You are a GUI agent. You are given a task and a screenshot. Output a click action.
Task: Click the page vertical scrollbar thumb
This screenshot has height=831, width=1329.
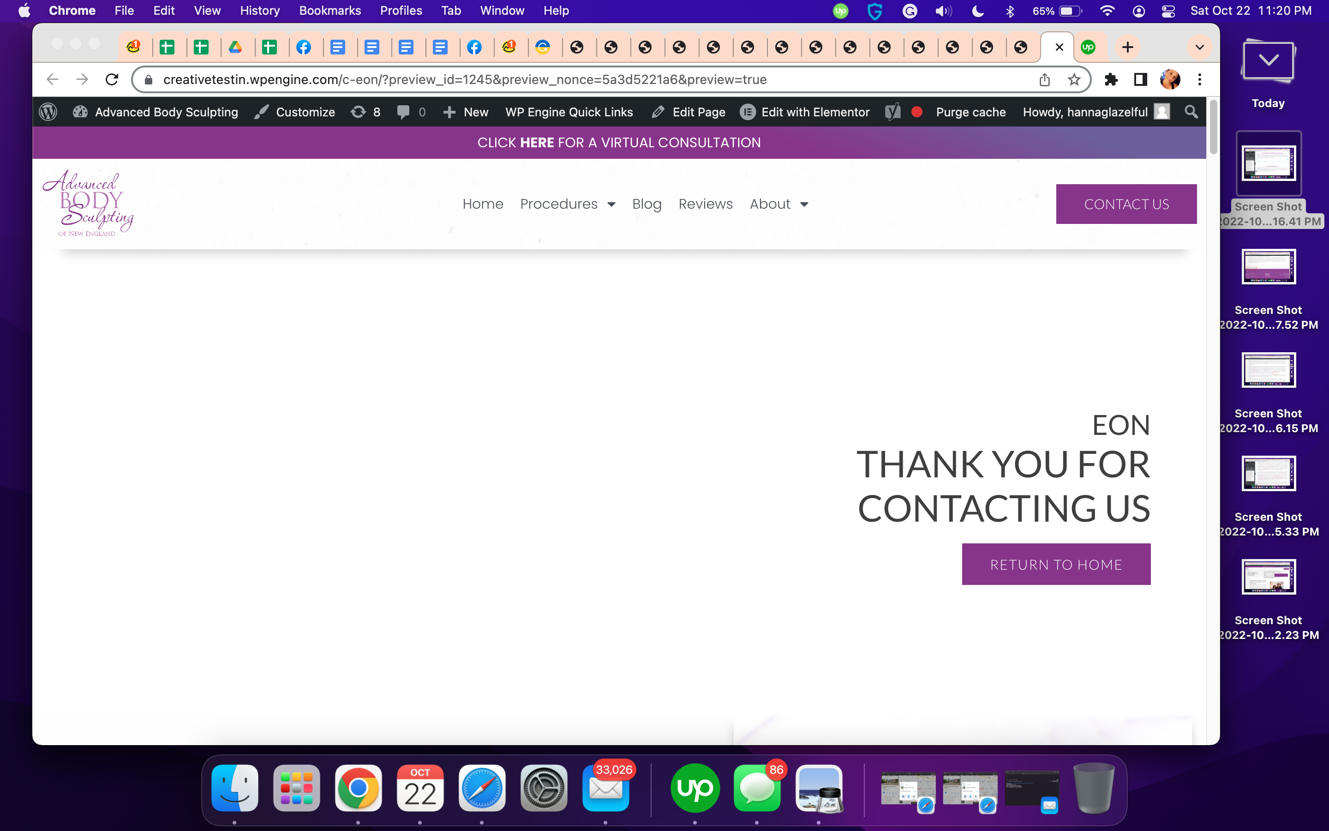pos(1213,127)
